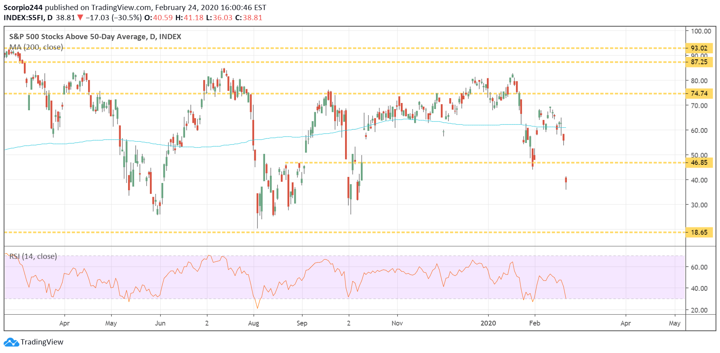
Task: Click the Jun label on the time axis
Action: pyautogui.click(x=160, y=323)
